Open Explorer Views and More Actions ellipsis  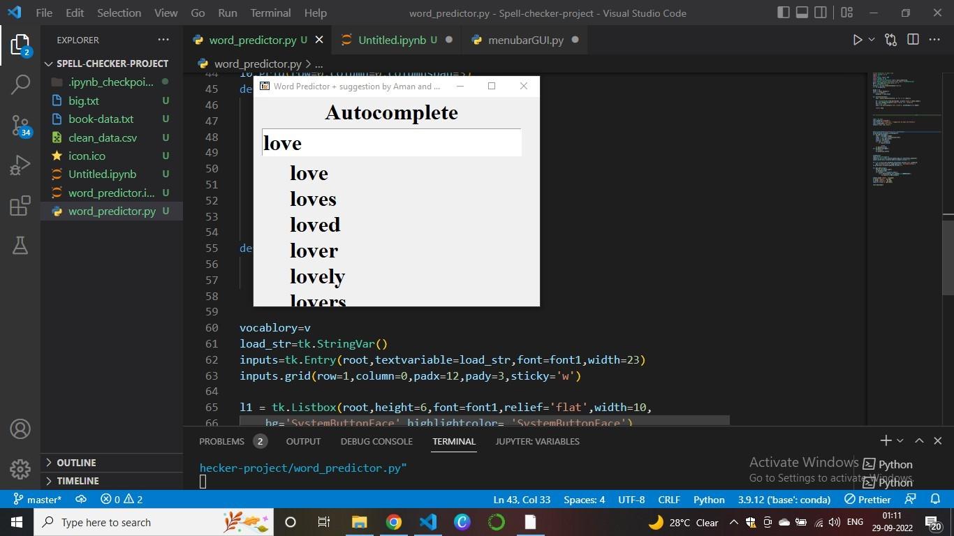163,40
